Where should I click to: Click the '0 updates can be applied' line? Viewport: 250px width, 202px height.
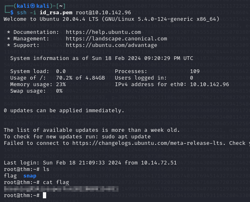click(x=63, y=111)
